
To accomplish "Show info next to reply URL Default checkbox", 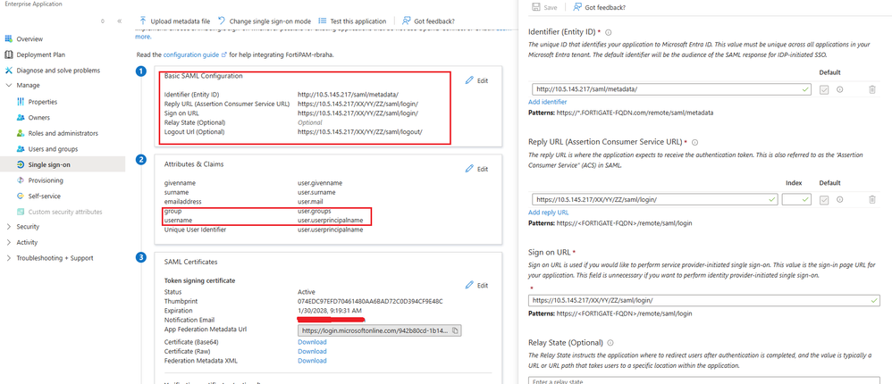I will (x=839, y=199).
